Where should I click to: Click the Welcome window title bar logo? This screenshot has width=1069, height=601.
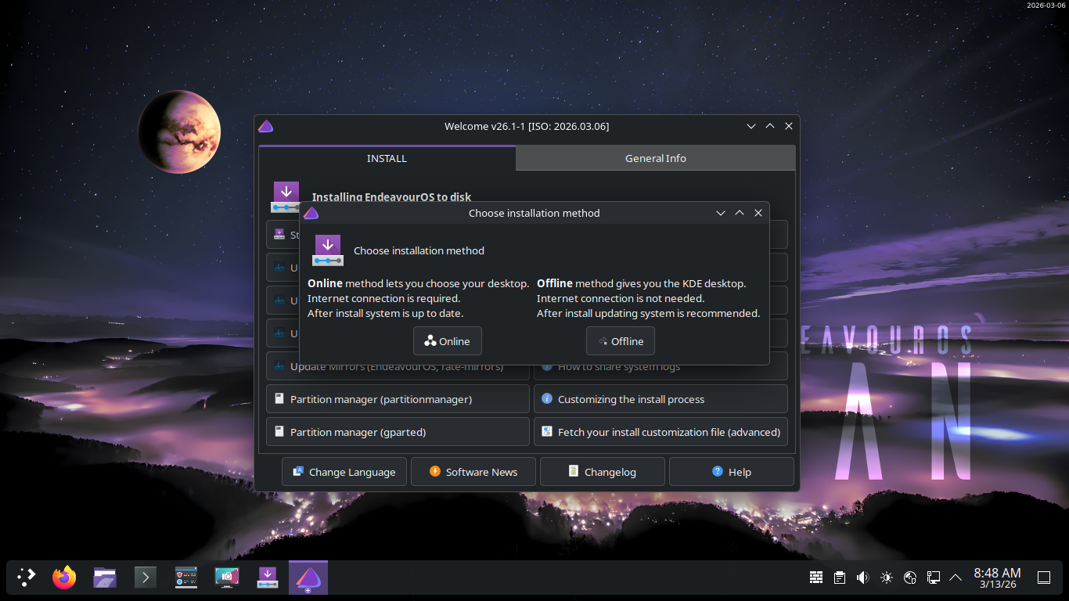[x=266, y=126]
